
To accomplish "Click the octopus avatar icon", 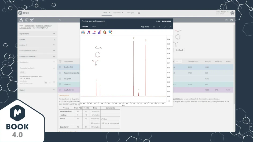I will point(232,13).
